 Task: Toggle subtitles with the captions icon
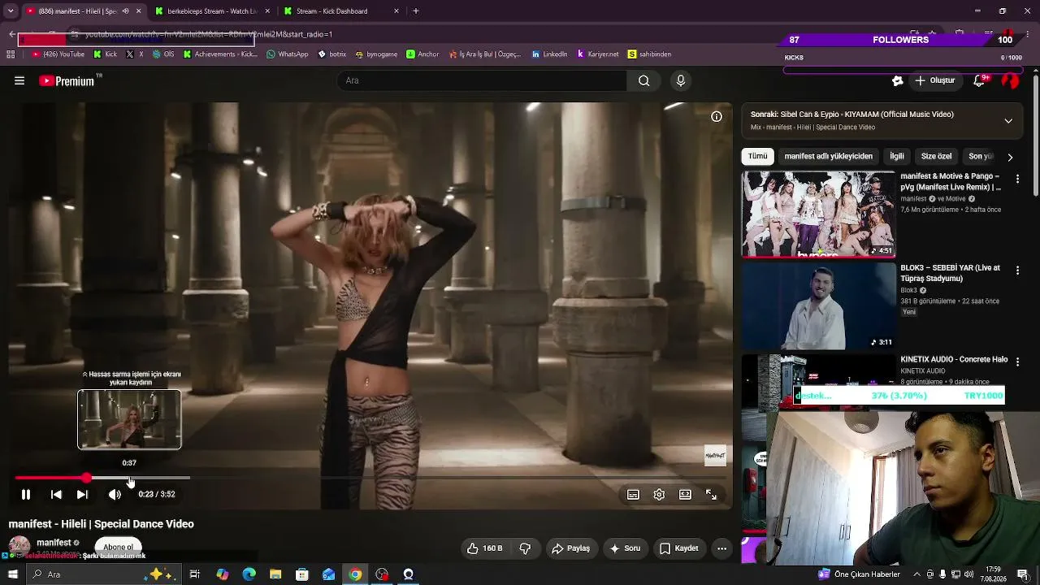tap(633, 494)
